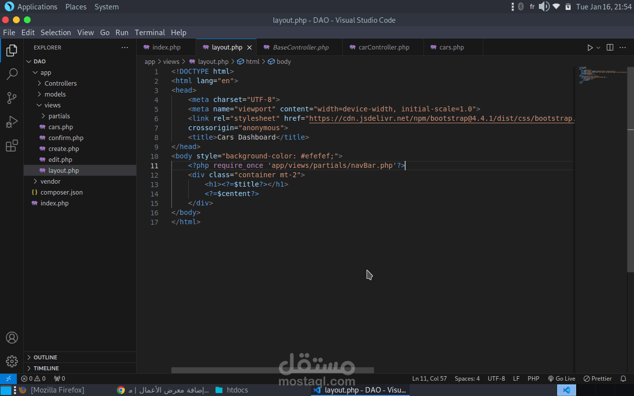
Task: Toggle Prettier formatter in status bar
Action: (597, 379)
